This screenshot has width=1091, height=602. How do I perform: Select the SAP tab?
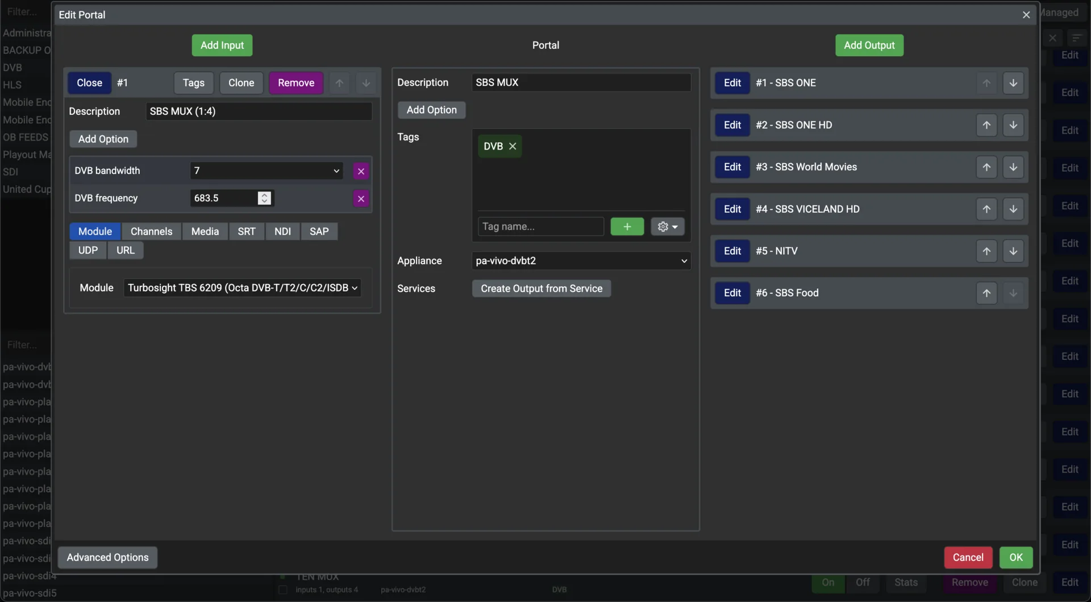(x=319, y=231)
